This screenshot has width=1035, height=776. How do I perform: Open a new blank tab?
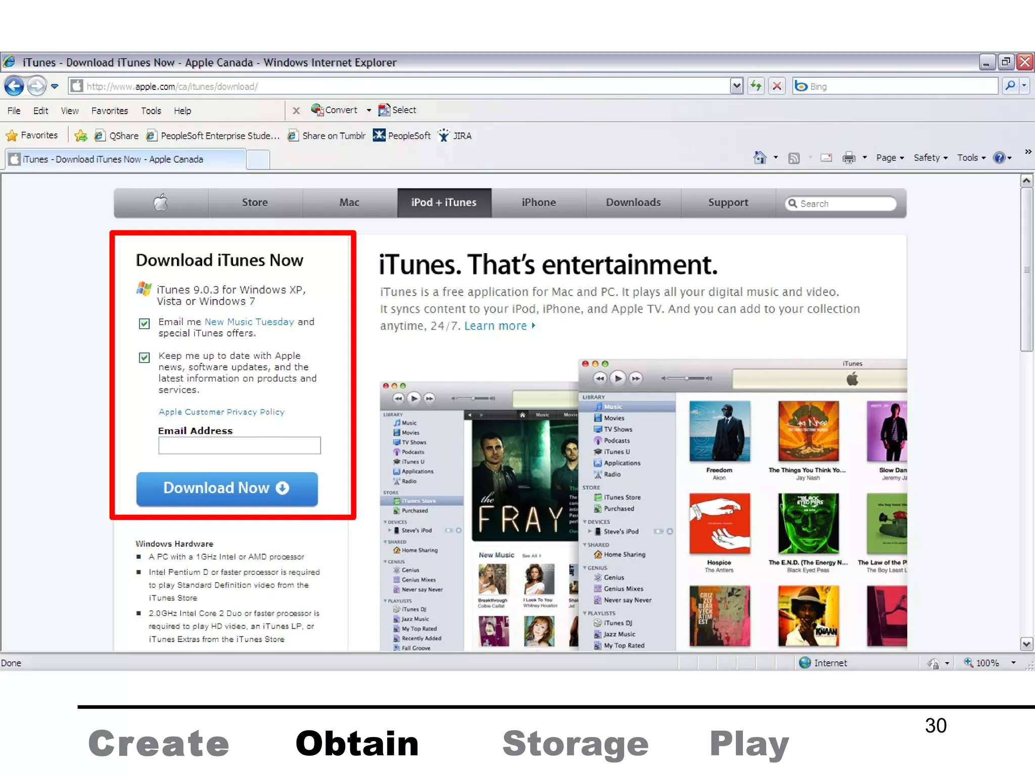[258, 160]
